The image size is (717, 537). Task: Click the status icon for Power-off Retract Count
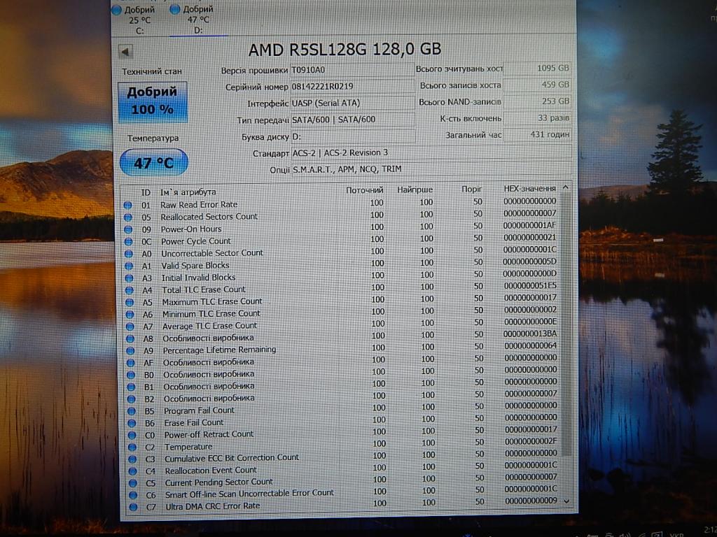[x=132, y=435]
